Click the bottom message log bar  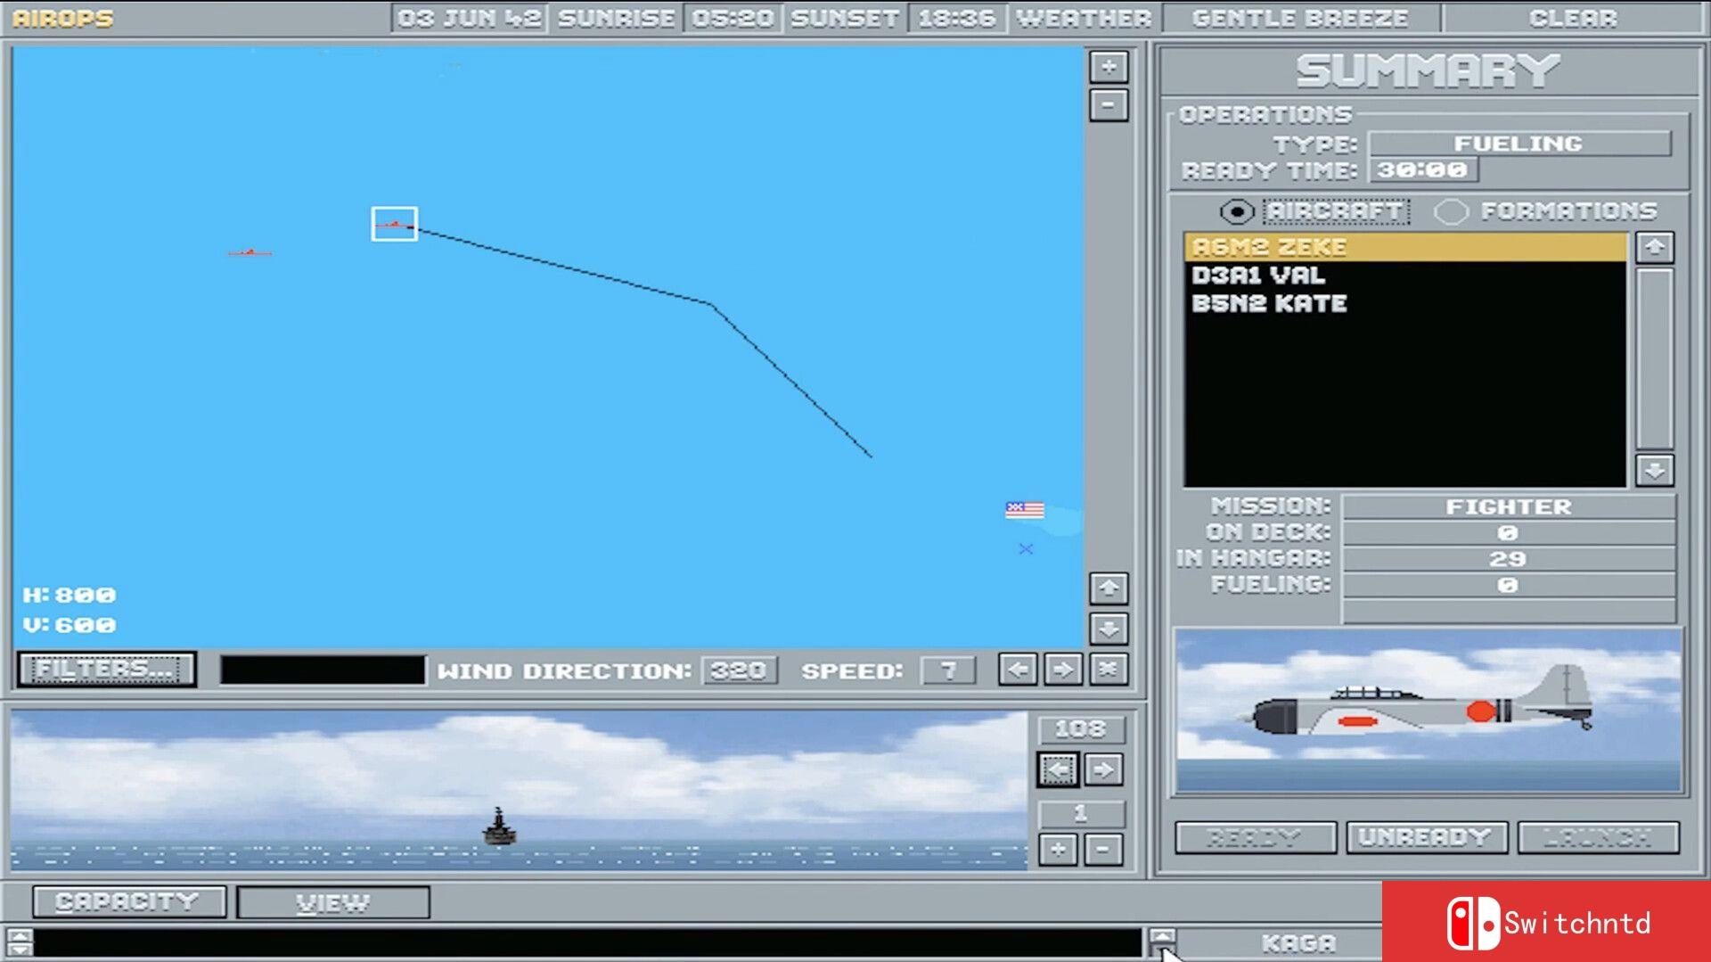click(x=588, y=942)
